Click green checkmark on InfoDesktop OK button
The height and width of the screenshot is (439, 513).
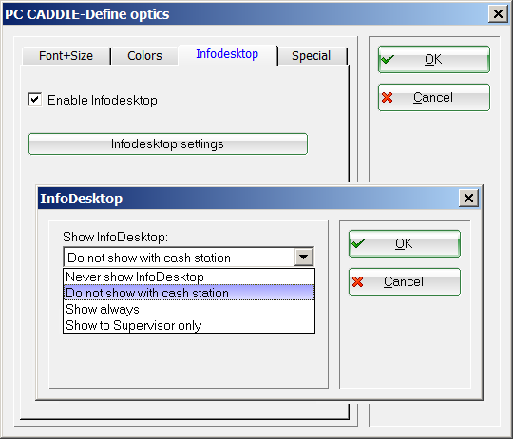coord(357,243)
